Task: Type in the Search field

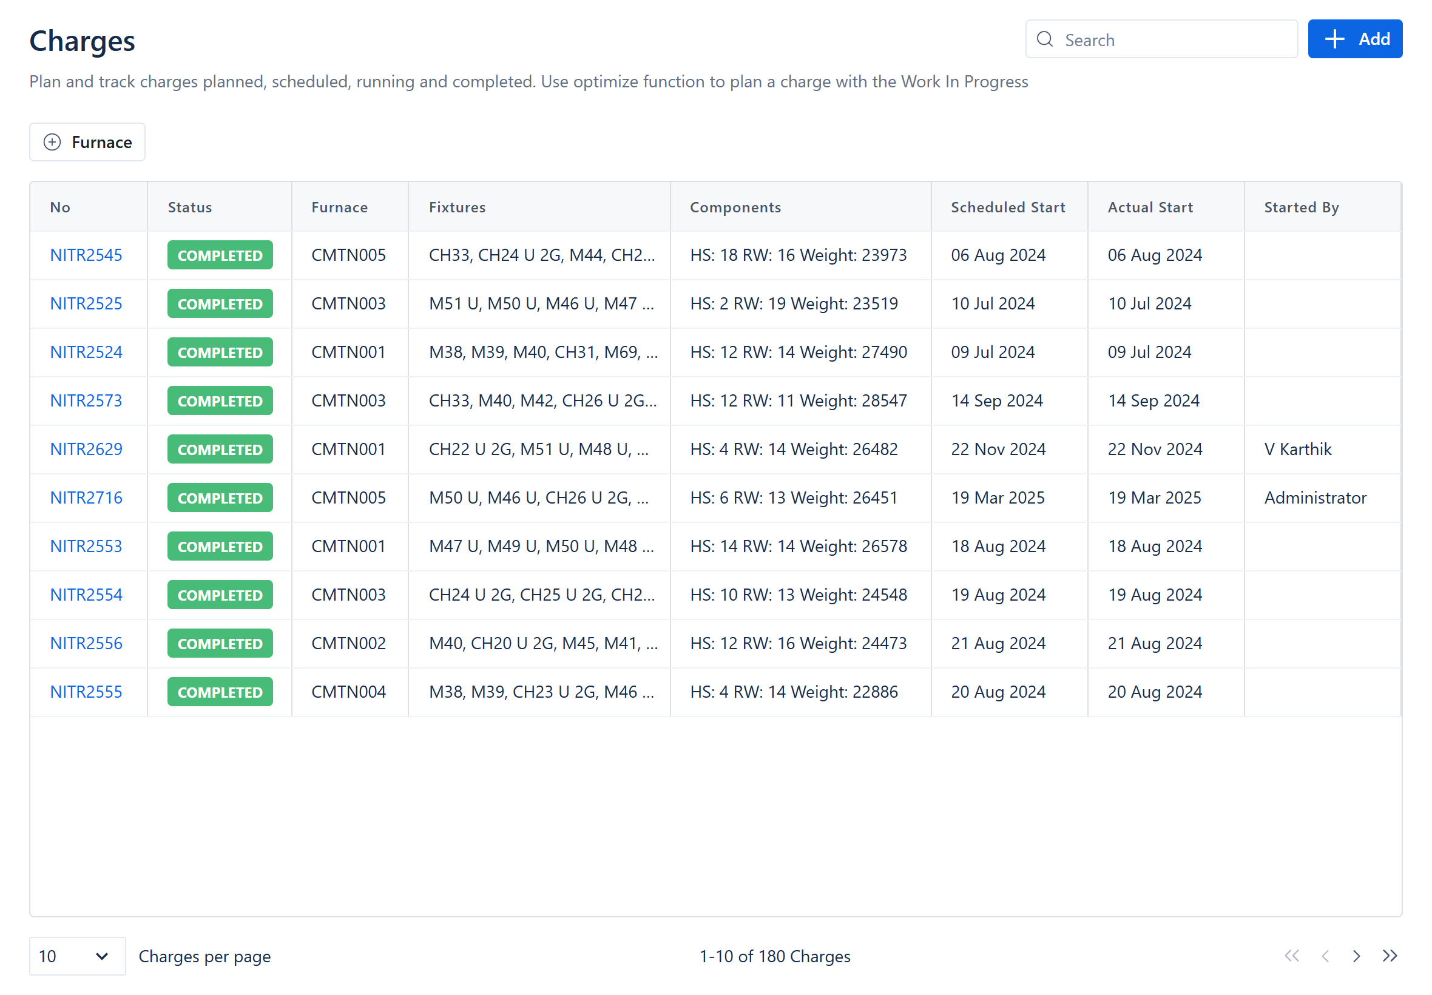Action: coord(1172,39)
